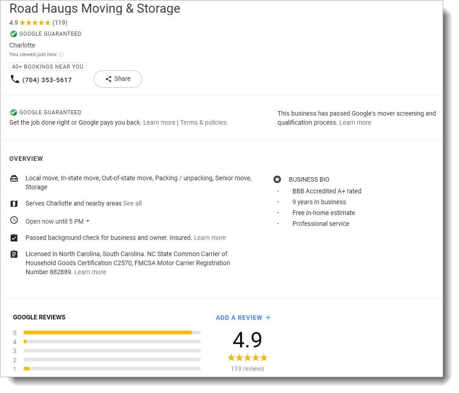Click the Share button
459x393 pixels.
coord(118,79)
